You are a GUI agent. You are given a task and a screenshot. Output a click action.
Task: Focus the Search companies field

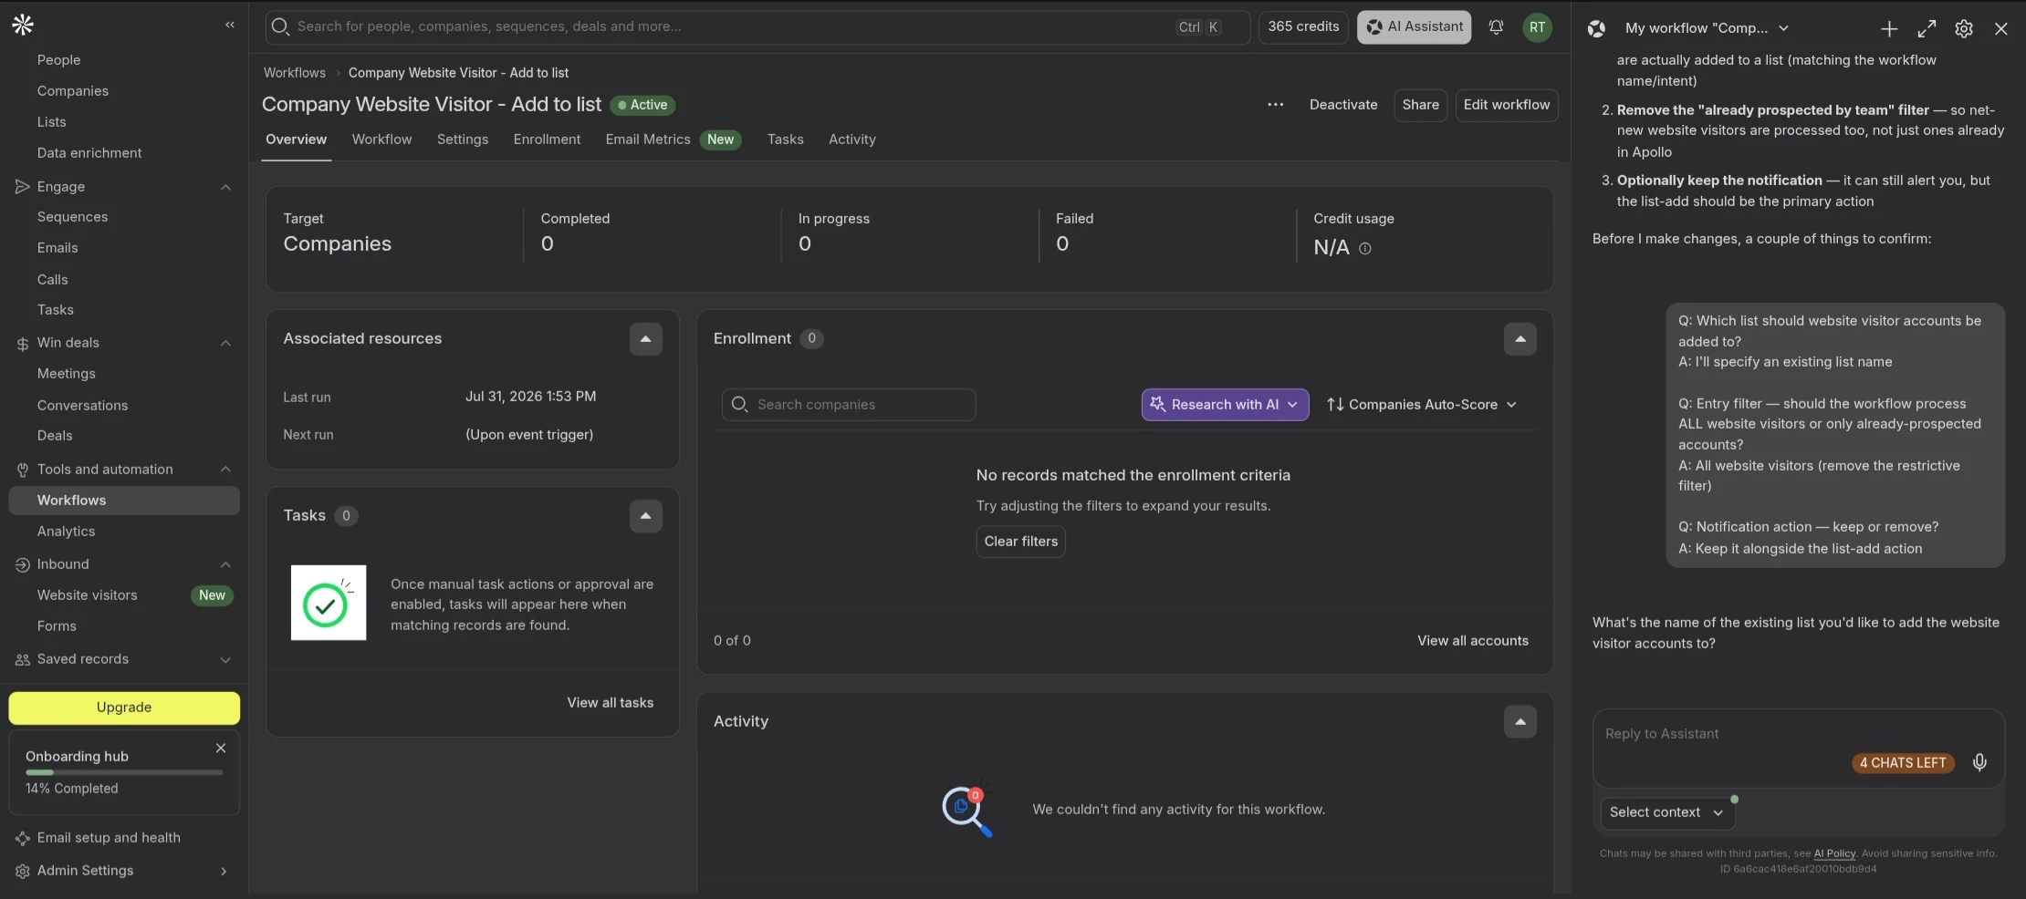pos(849,405)
